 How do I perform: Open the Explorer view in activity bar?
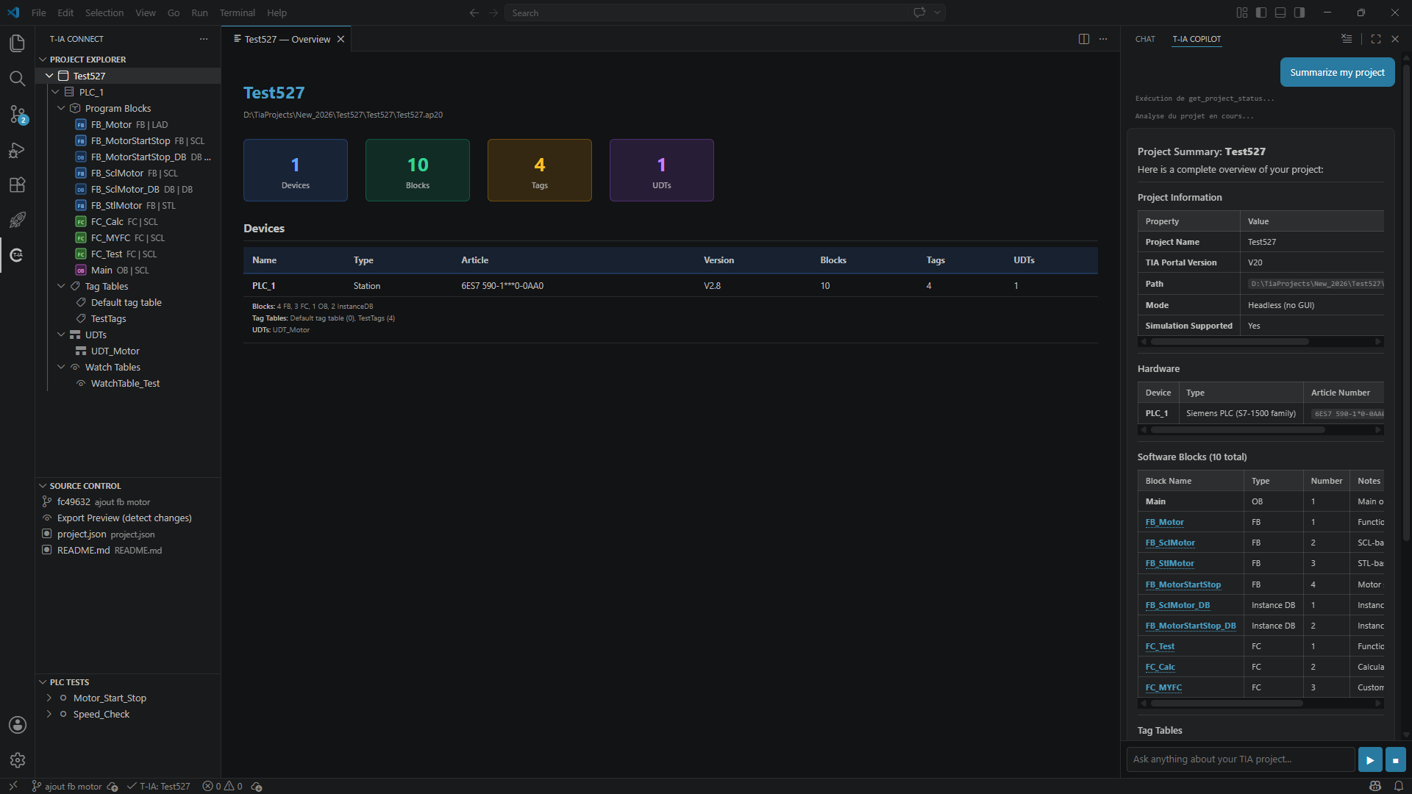[17, 43]
